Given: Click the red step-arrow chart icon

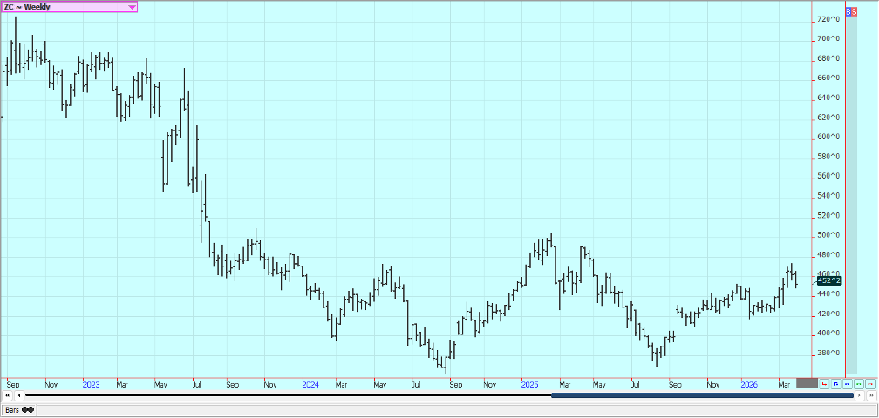Looking at the screenshot, I should pyautogui.click(x=824, y=383).
